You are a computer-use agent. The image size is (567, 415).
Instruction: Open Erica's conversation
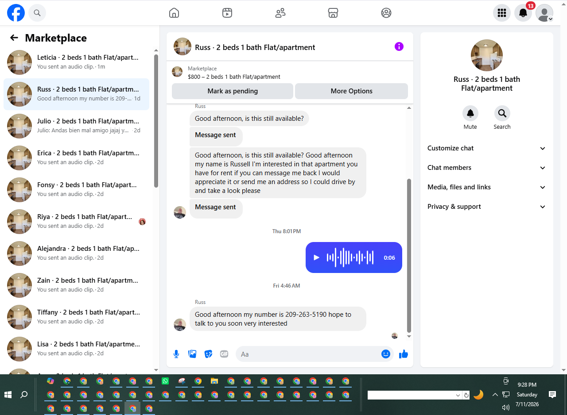tap(76, 158)
